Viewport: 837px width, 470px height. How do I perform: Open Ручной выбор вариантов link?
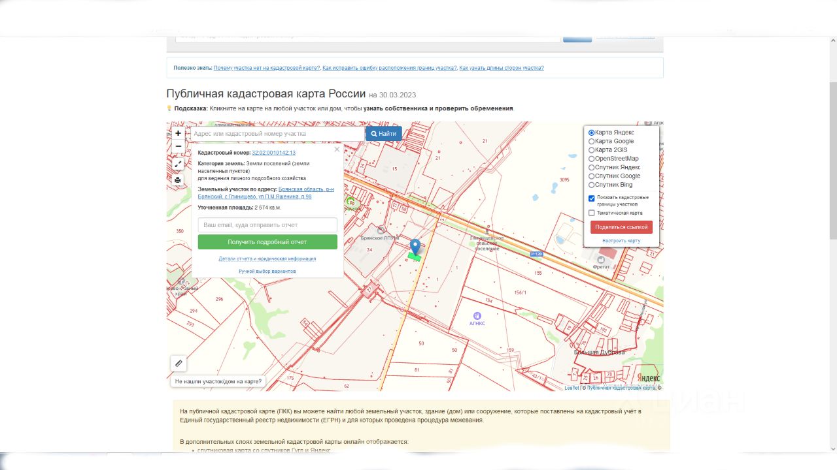pyautogui.click(x=267, y=271)
